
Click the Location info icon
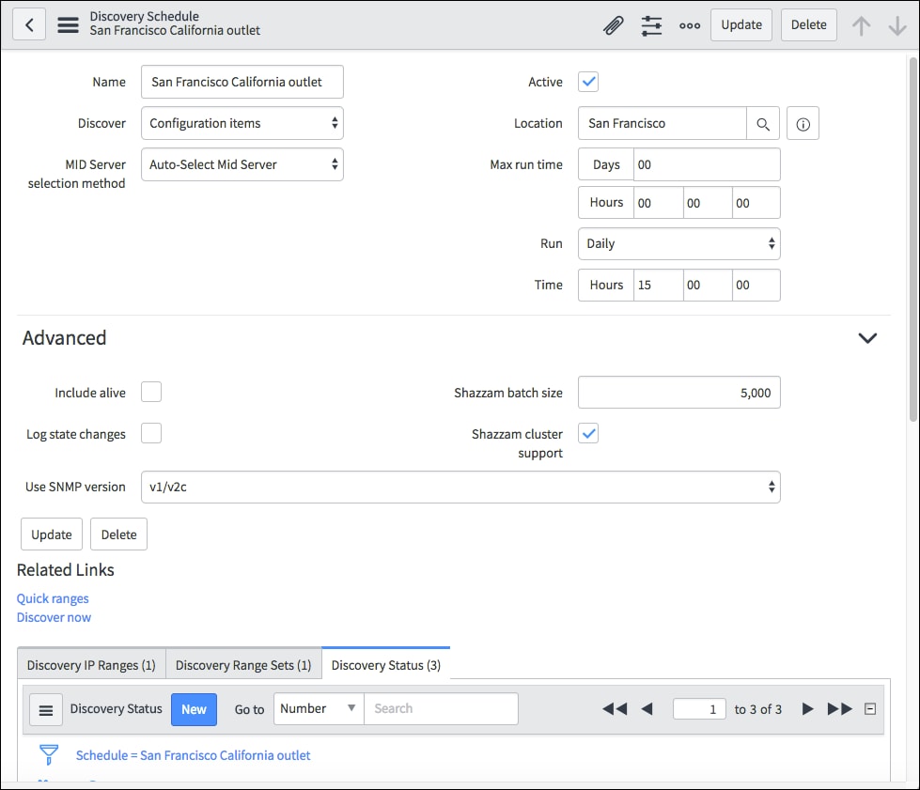(x=803, y=123)
